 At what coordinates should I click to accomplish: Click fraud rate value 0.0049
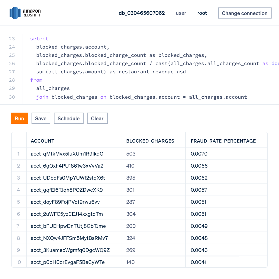click(199, 226)
